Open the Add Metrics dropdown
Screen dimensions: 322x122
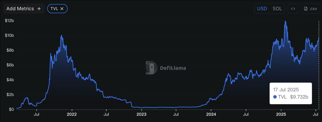coord(20,9)
